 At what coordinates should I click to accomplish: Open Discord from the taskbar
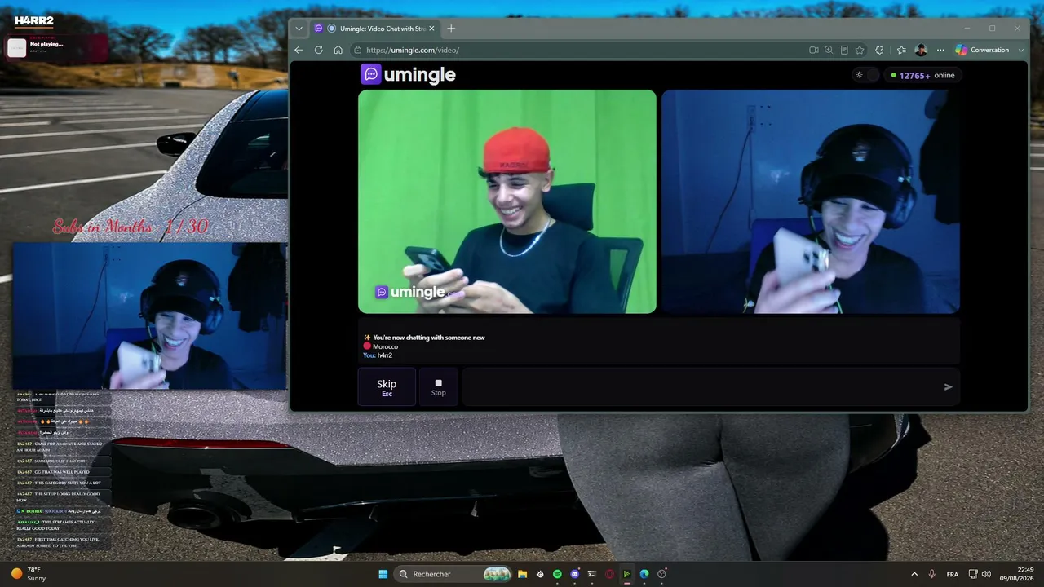pyautogui.click(x=575, y=574)
